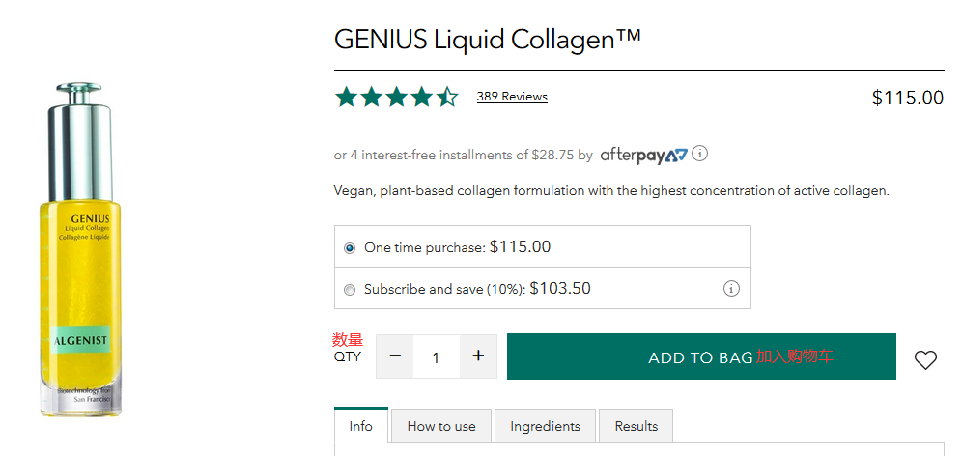
Task: Open the 389 Reviews link
Action: (x=512, y=97)
